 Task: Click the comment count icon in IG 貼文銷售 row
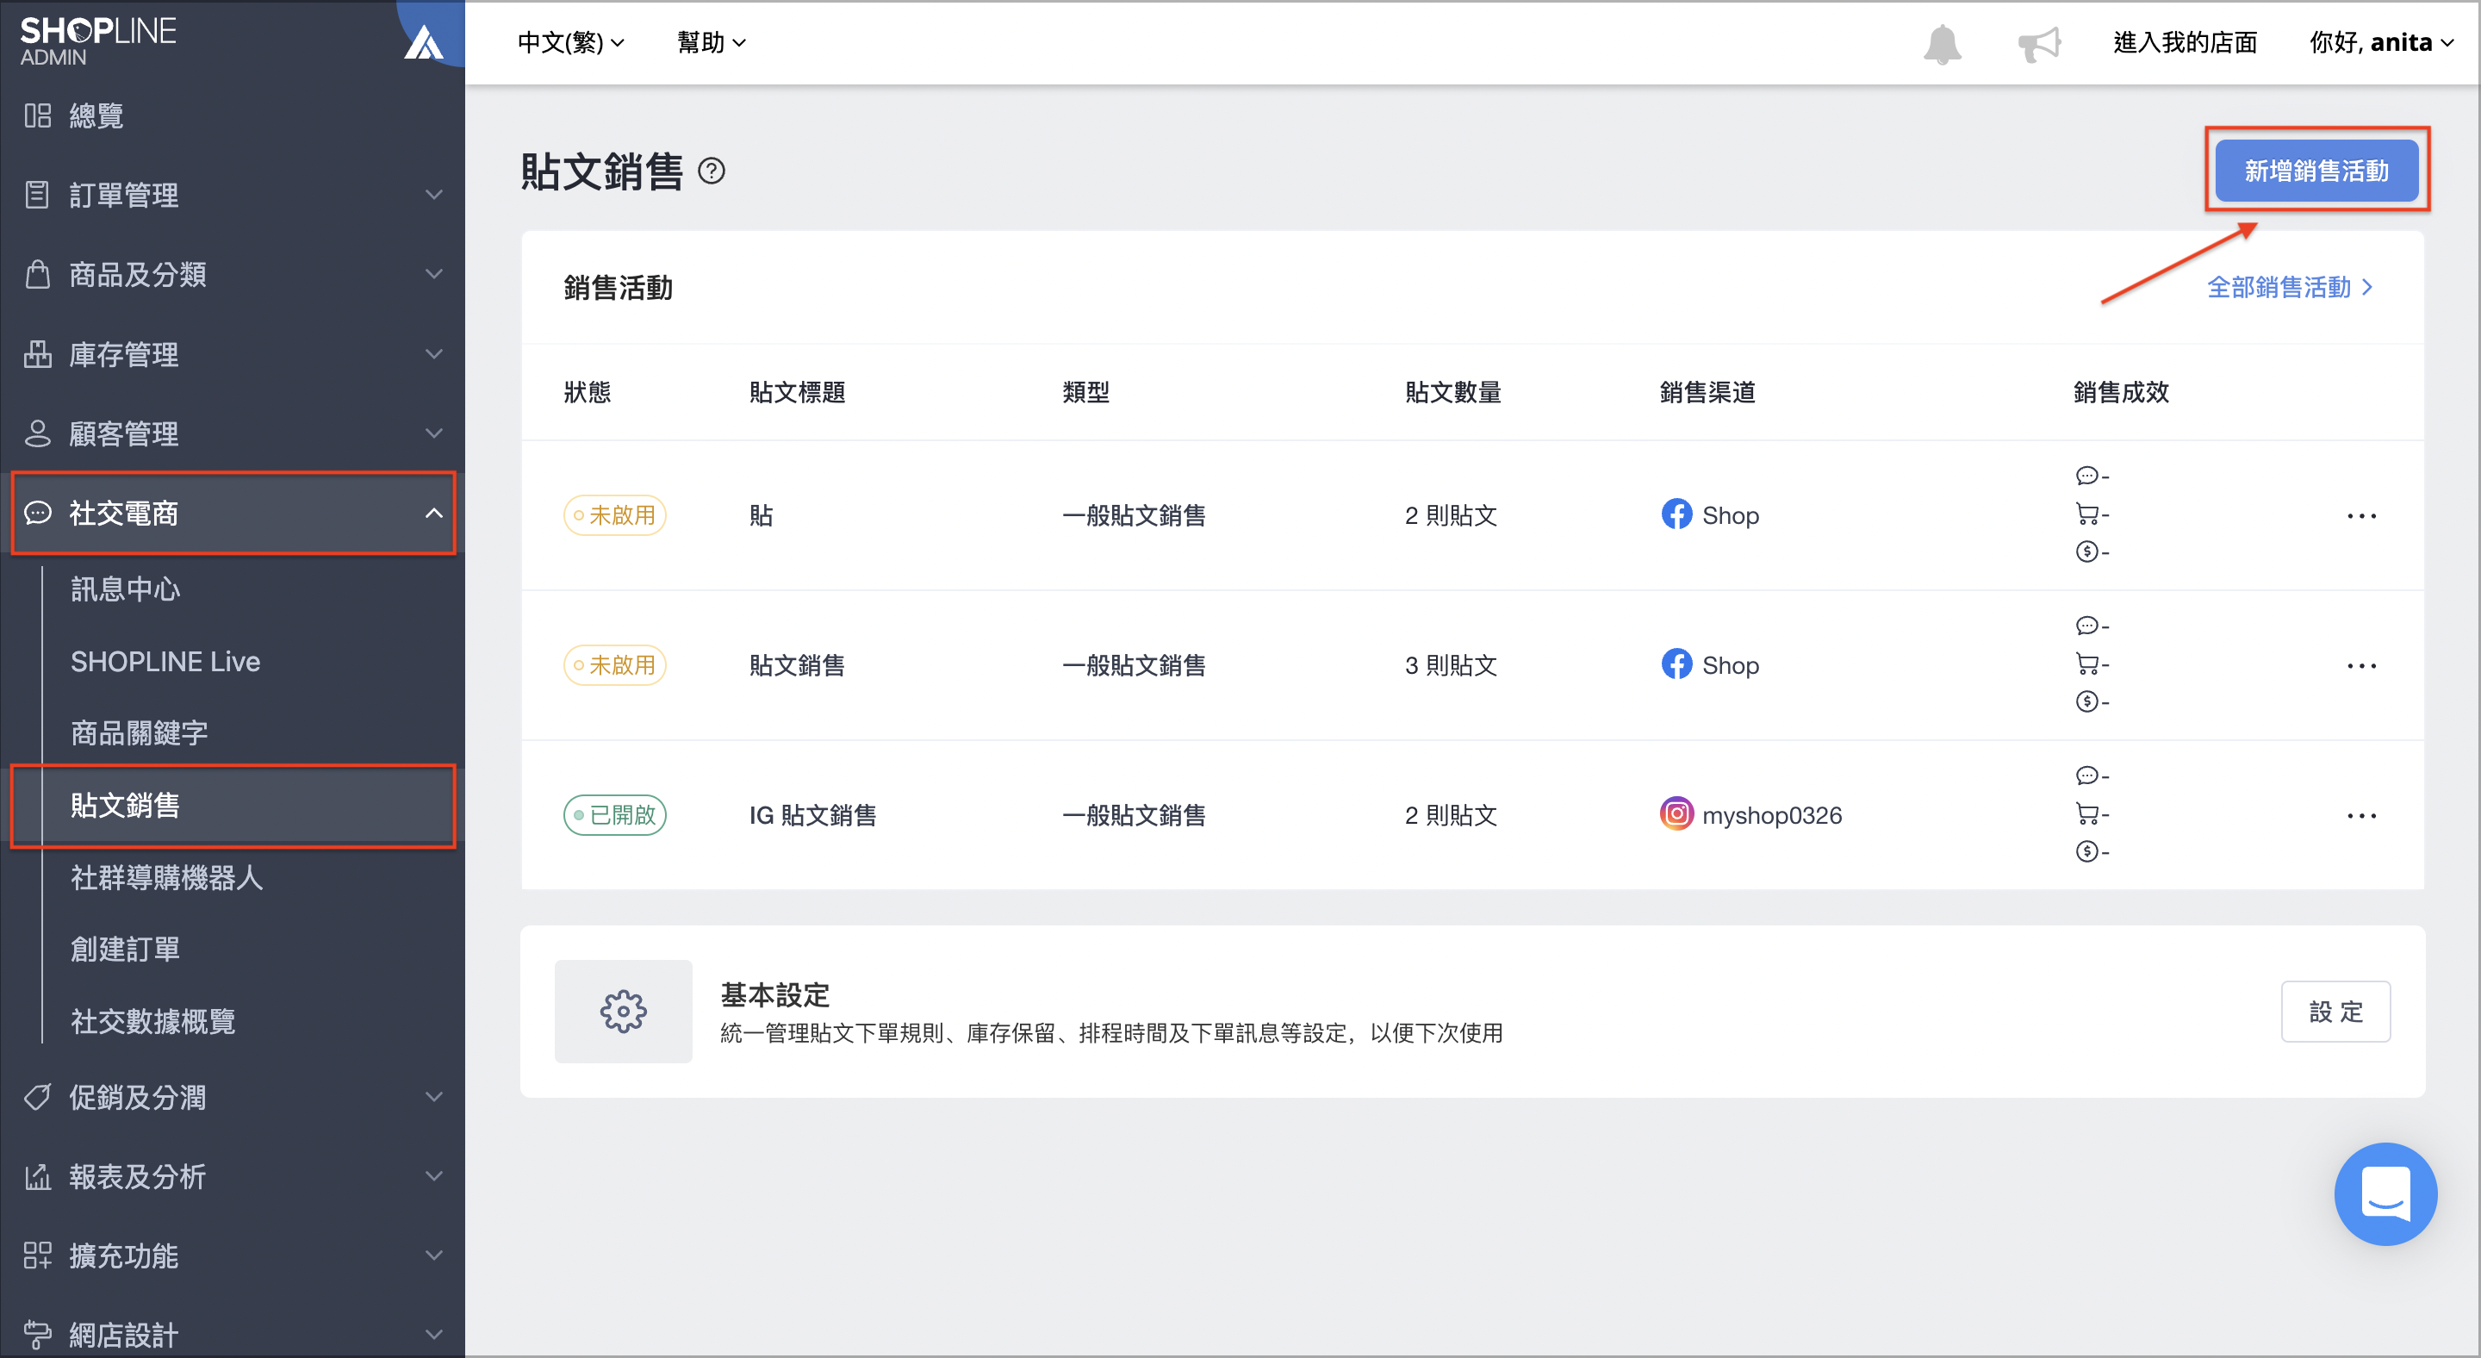click(2086, 776)
